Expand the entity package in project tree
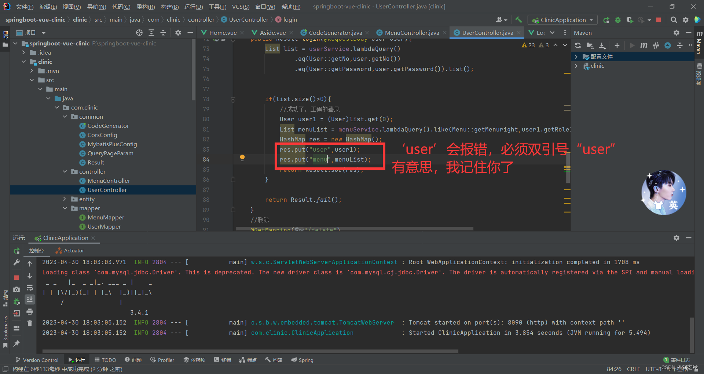The width and height of the screenshot is (704, 374). (x=65, y=199)
